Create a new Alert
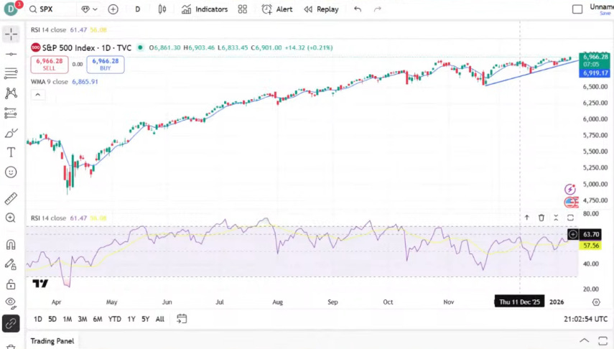614x349 pixels. 277,9
